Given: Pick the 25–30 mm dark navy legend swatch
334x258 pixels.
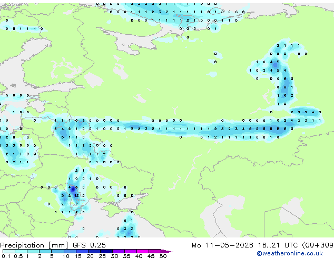Looking at the screenshot, I should click(x=106, y=251).
